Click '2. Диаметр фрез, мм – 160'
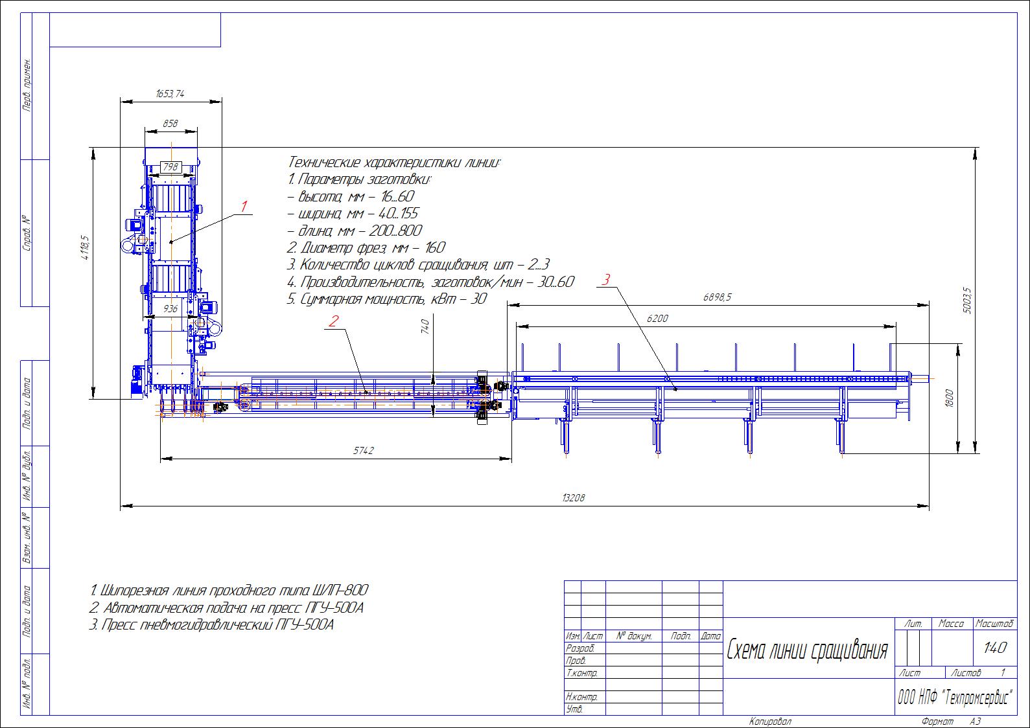Screen dimensions: 1030x728 click(366, 248)
